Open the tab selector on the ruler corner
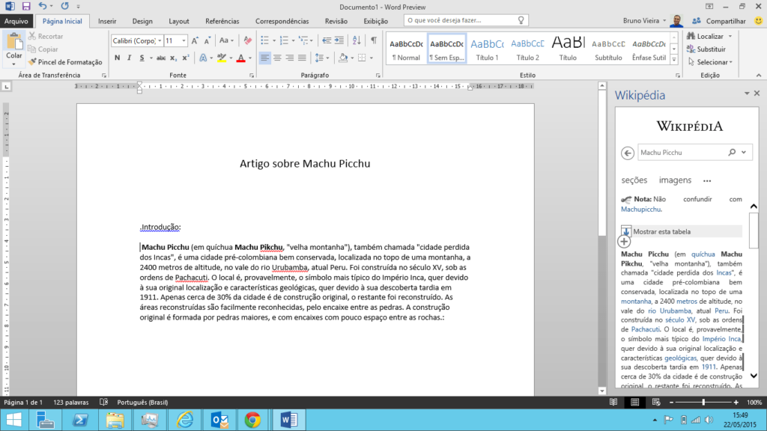The image size is (767, 431). [x=6, y=87]
